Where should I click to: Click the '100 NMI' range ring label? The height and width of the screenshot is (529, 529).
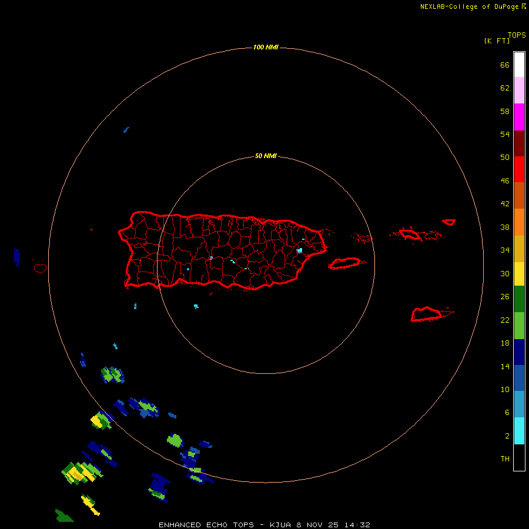point(266,47)
